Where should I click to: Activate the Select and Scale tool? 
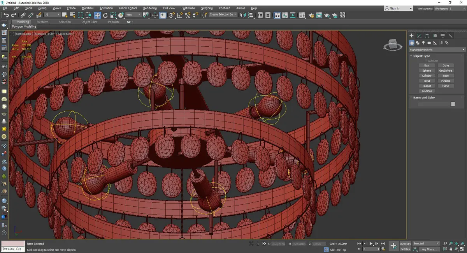tap(113, 15)
